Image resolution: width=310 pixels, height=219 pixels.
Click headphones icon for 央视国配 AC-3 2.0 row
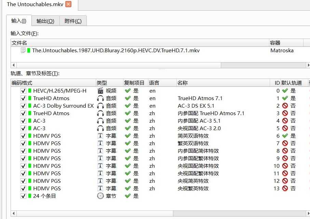pos(100,128)
